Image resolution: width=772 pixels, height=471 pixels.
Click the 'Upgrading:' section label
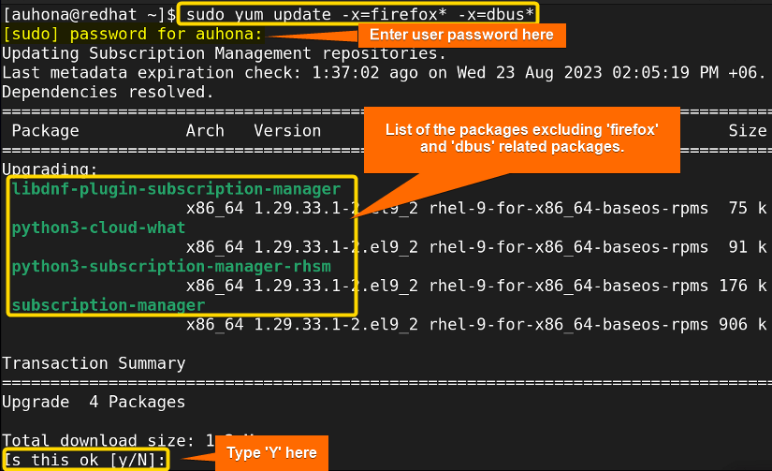click(x=50, y=169)
